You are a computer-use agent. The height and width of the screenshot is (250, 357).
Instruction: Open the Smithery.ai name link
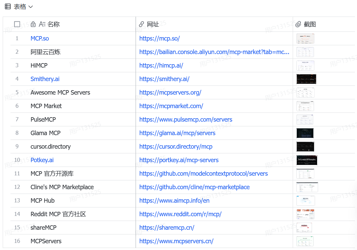coord(45,79)
